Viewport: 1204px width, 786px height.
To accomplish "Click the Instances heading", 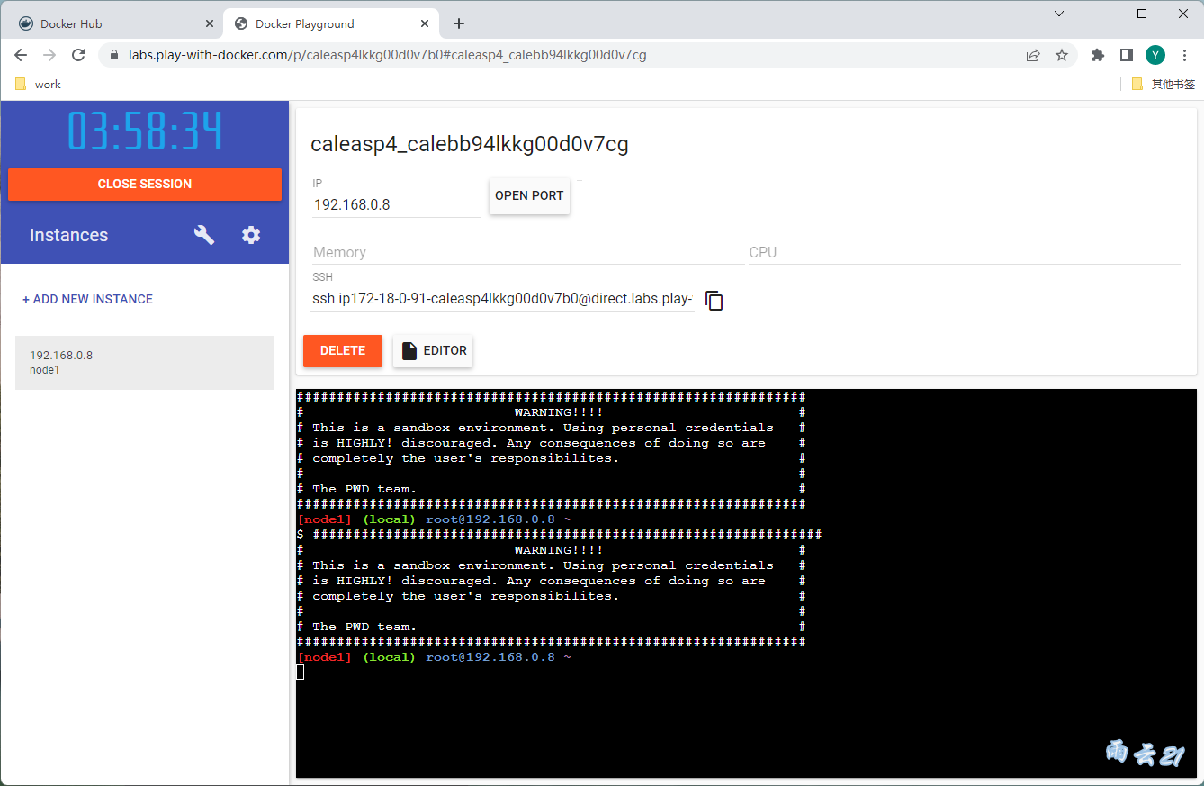I will 68,235.
